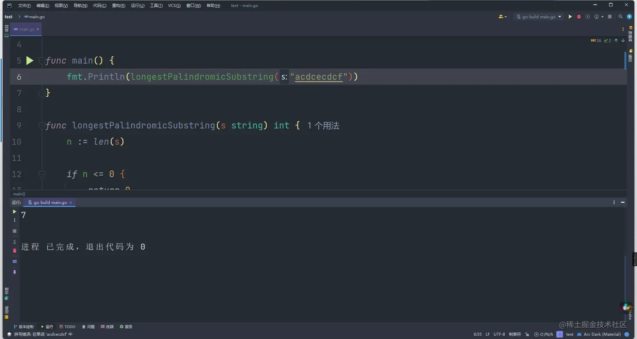Image resolution: width=637 pixels, height=339 pixels.
Task: Rerun program in the Run tool window
Action: click(15, 212)
